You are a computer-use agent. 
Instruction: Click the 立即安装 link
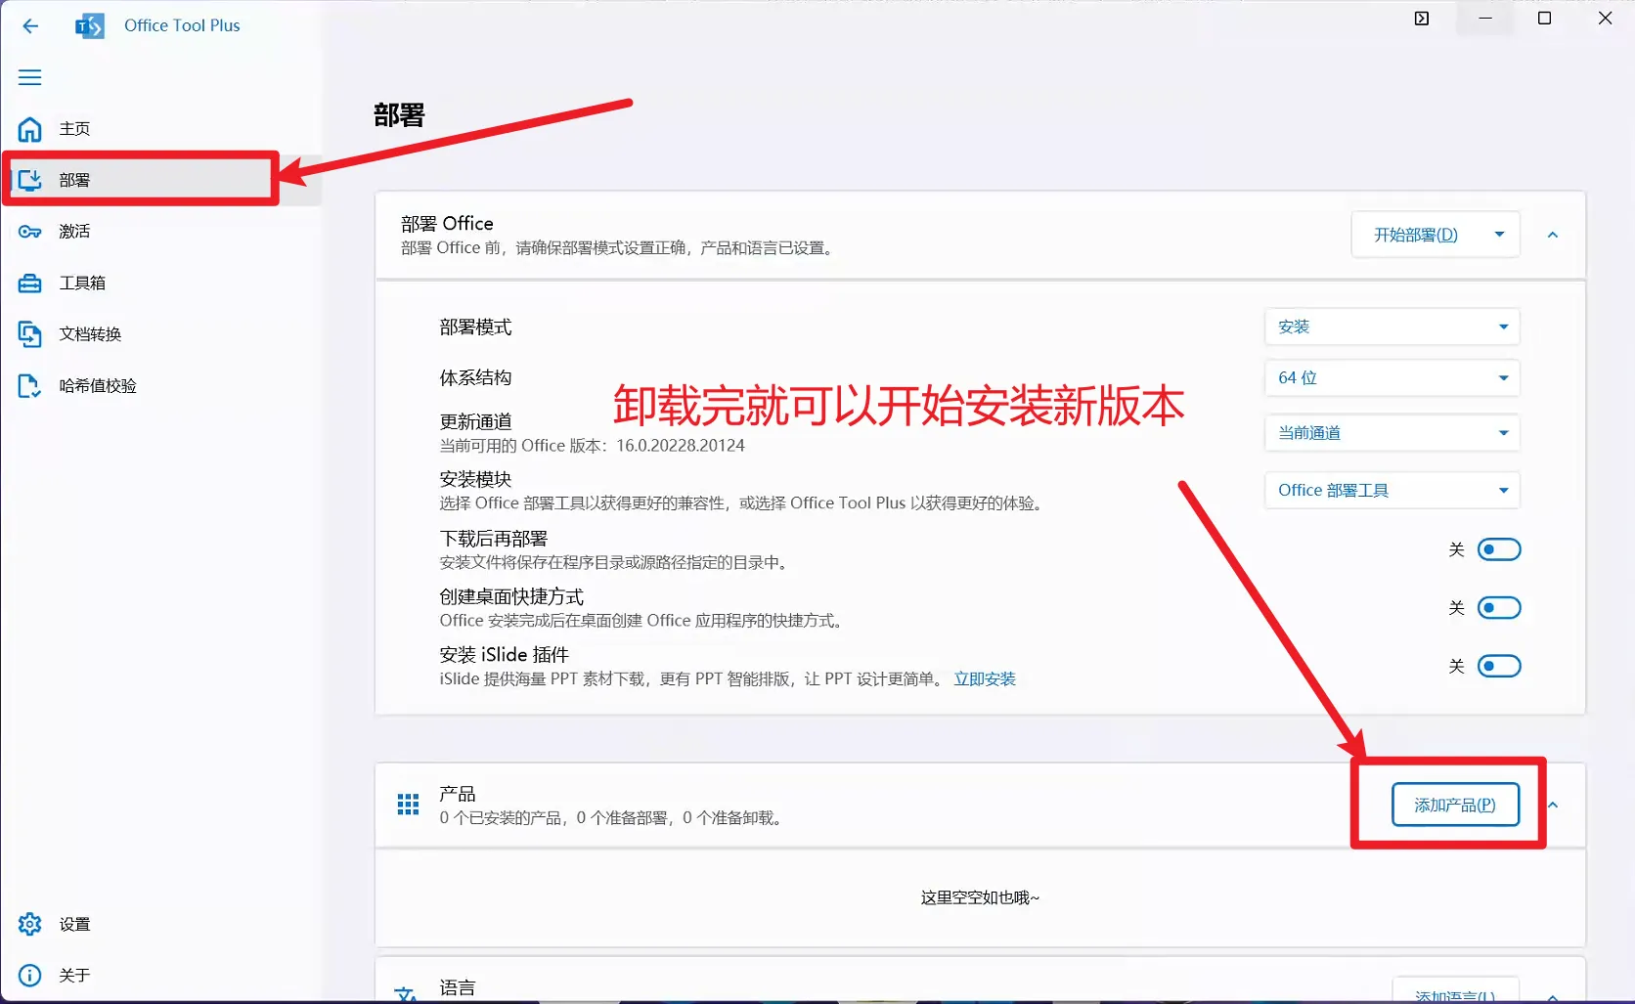(x=985, y=678)
